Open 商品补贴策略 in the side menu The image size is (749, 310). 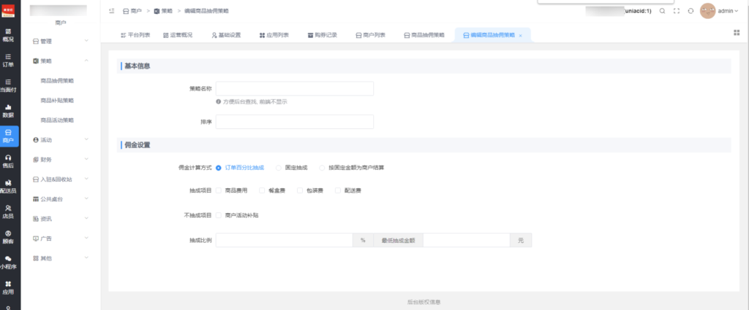57,101
